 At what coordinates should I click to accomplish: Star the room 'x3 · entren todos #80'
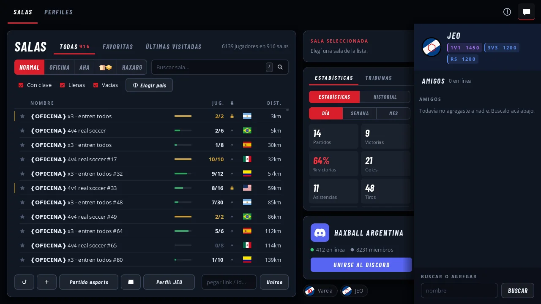22,260
